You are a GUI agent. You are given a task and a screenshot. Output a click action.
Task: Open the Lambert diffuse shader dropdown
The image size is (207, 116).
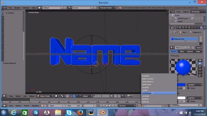pyautogui.click(x=194, y=85)
